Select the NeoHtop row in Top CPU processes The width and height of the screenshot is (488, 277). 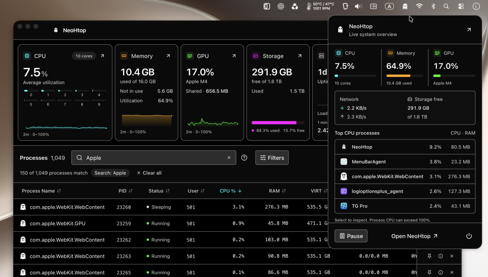(x=405, y=147)
